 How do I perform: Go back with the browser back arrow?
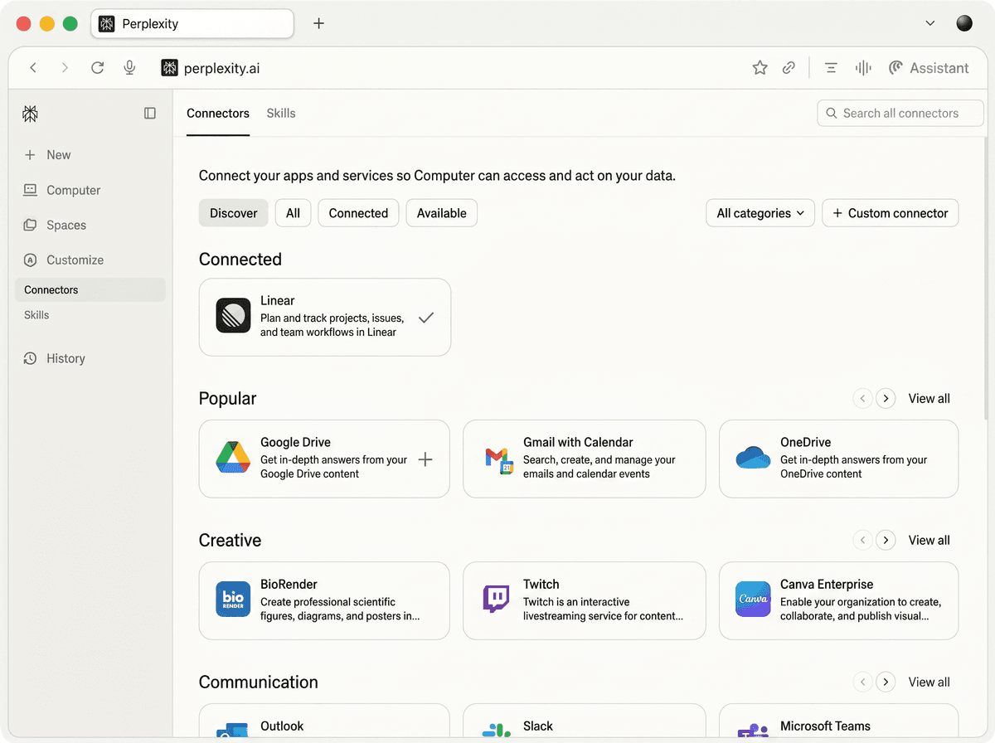(x=33, y=68)
